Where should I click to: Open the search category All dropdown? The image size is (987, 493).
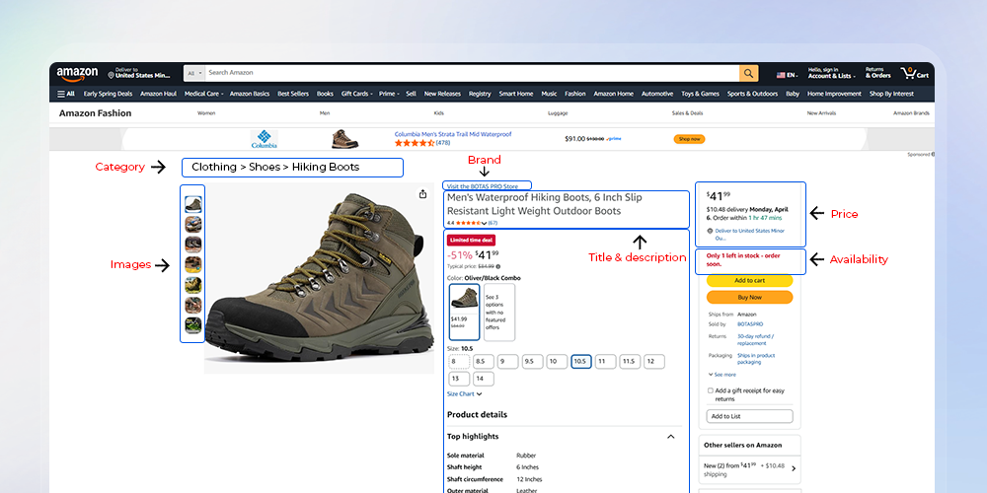click(x=194, y=73)
